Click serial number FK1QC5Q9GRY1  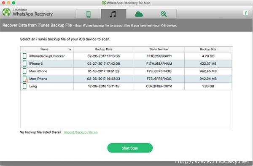click(x=159, y=56)
